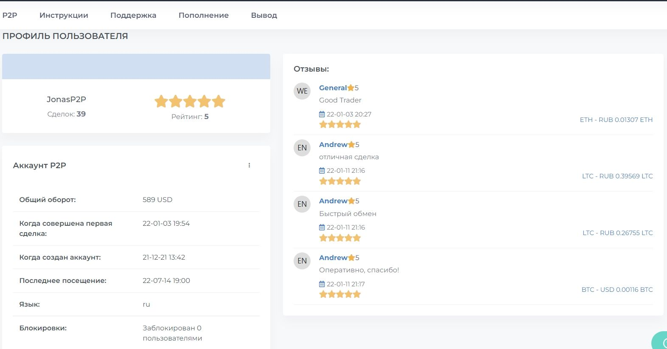
Task: Click the five-star rating under 'Good Trader' review
Action: (340, 124)
